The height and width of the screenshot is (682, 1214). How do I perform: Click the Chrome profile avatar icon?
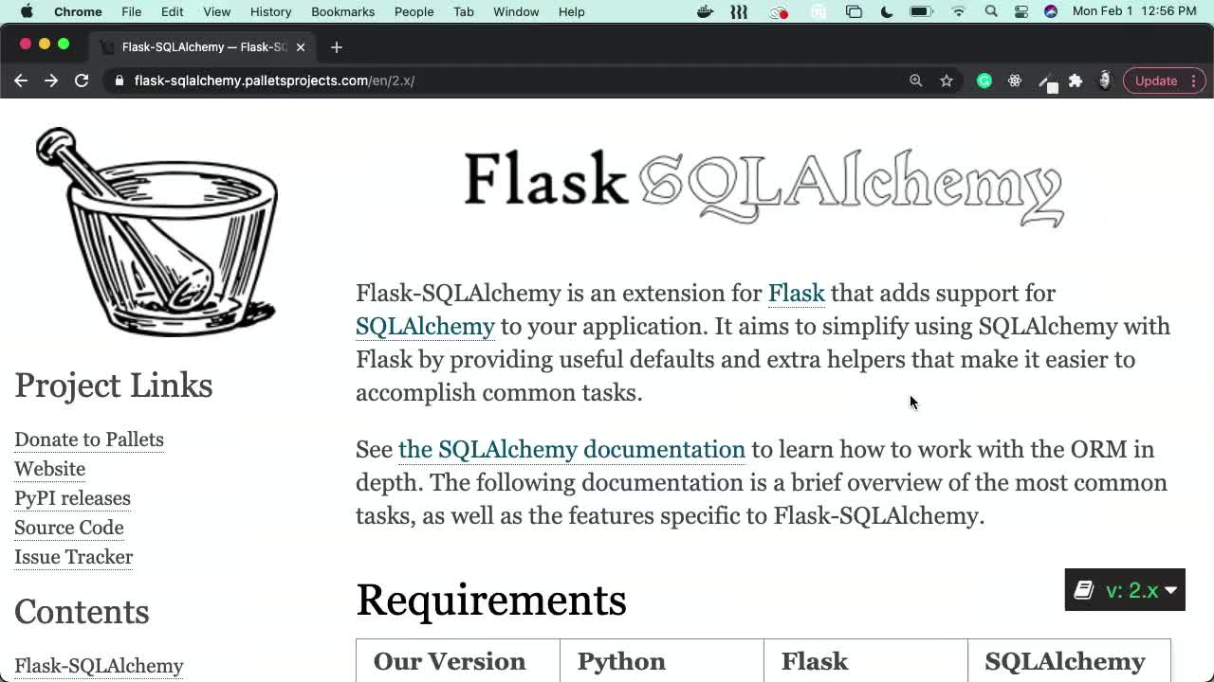coord(1105,81)
